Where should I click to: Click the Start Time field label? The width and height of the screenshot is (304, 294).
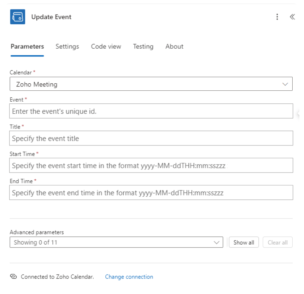[22, 154]
